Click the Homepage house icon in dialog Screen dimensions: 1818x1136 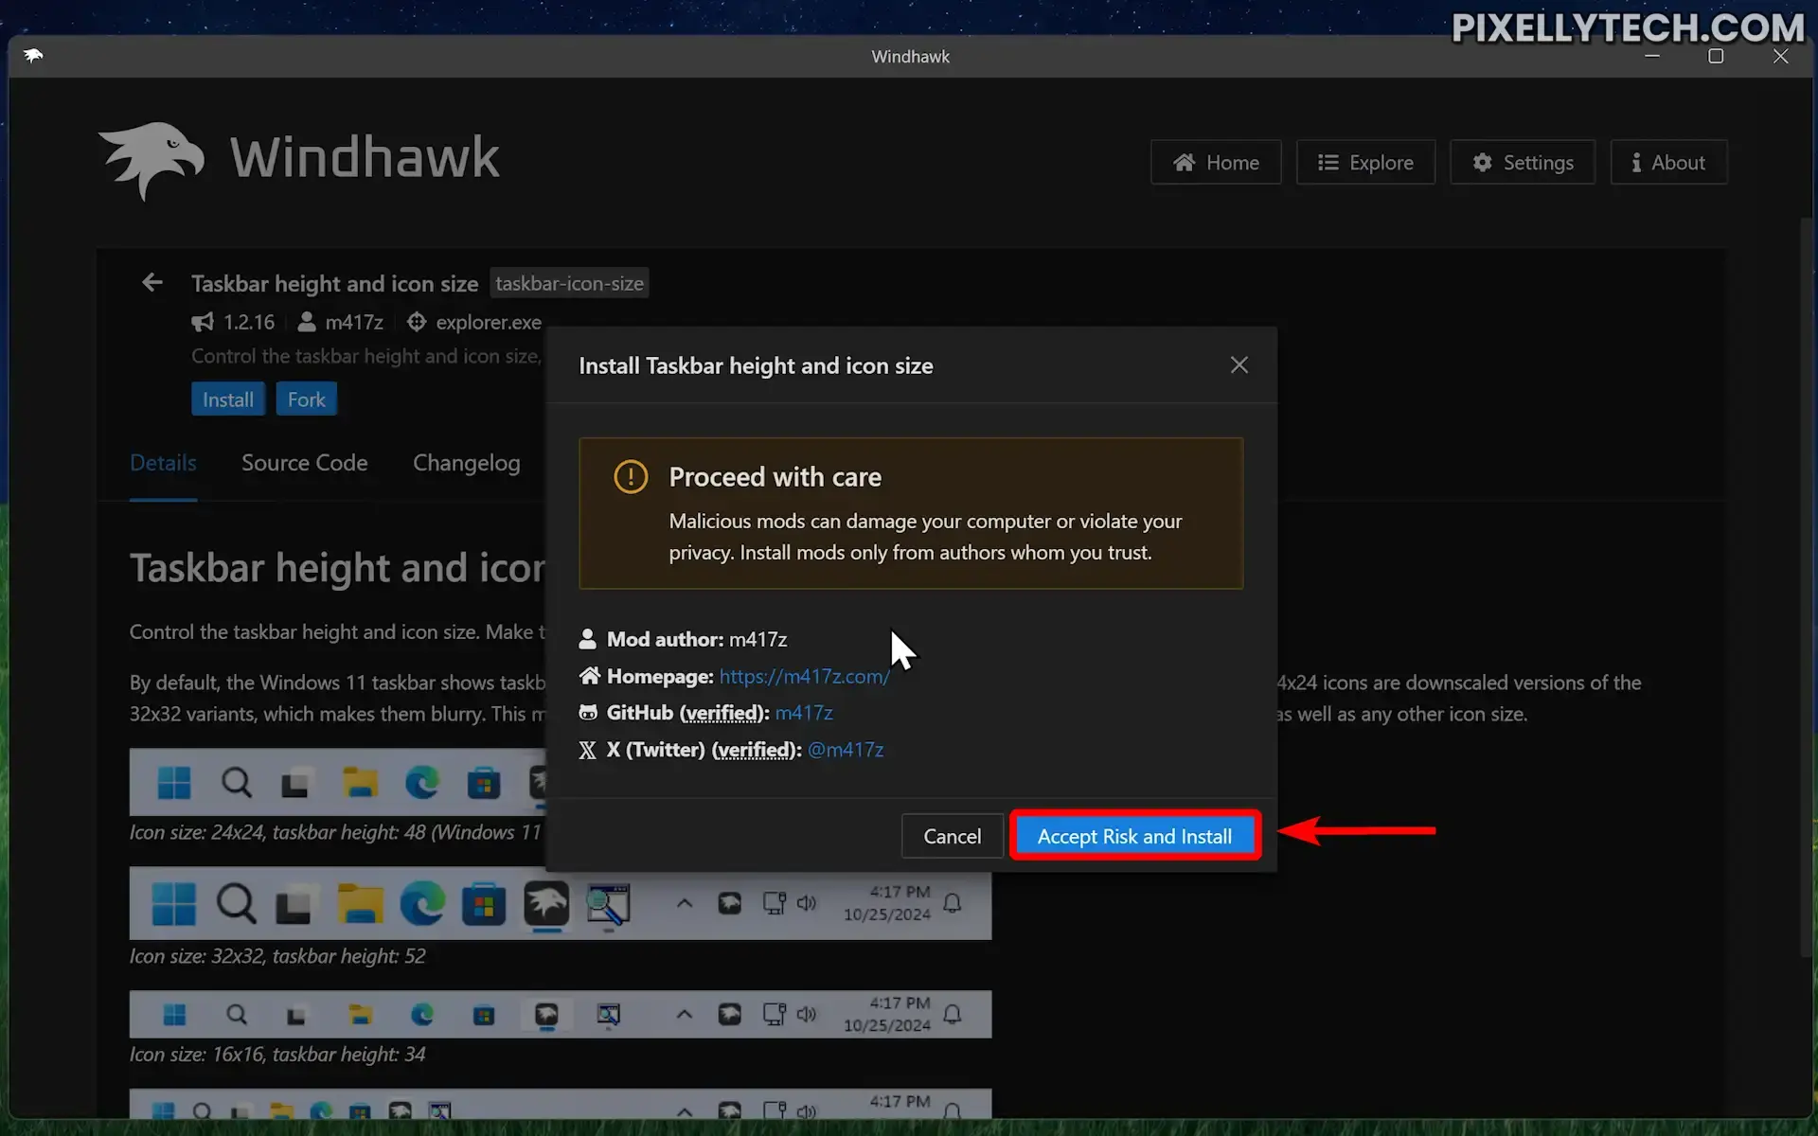pos(589,676)
